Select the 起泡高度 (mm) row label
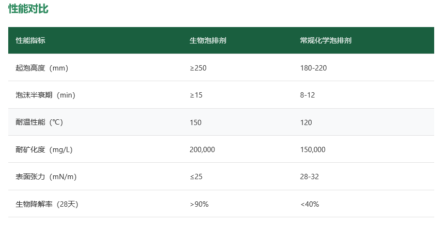Screen dimensions: 440x226 pyautogui.click(x=42, y=68)
